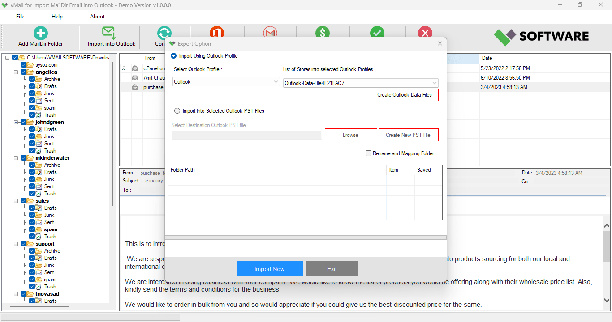Screen dimensions: 612x322
Task: Open the Select Outlook Profile dropdown
Action: click(x=226, y=82)
